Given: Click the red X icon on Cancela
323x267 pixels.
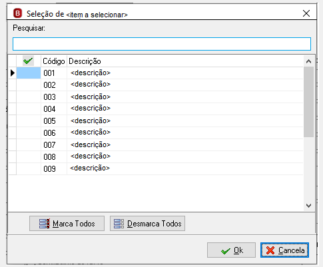Looking at the screenshot, I should (270, 250).
